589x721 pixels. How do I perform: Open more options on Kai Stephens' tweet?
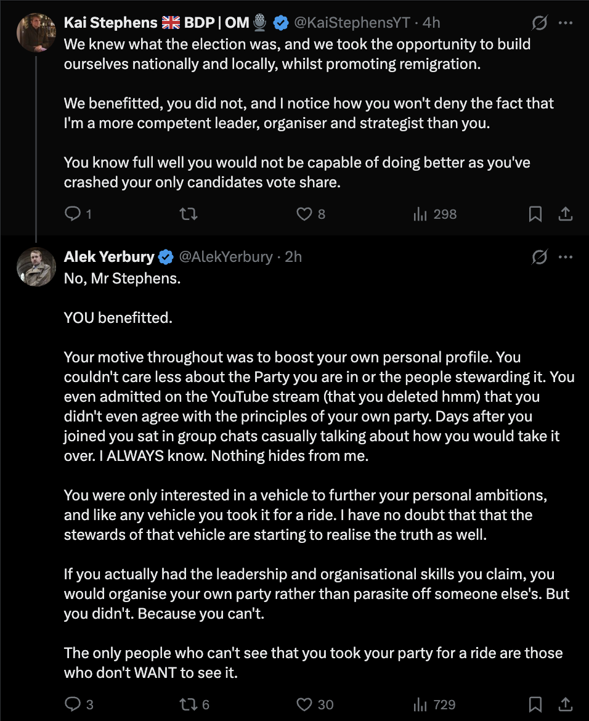[565, 23]
